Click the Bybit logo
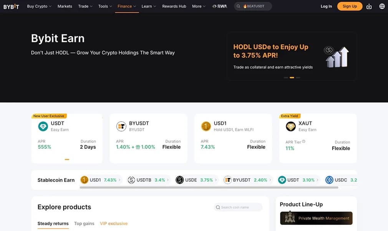The height and width of the screenshot is (231, 388). pyautogui.click(x=11, y=7)
